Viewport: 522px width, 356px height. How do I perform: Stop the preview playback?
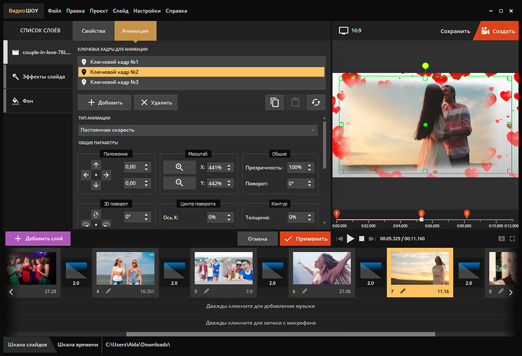click(x=362, y=239)
